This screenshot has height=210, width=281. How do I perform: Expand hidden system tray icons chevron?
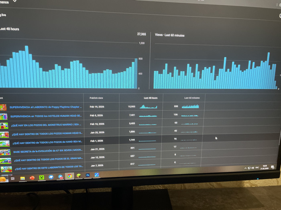(x=245, y=168)
